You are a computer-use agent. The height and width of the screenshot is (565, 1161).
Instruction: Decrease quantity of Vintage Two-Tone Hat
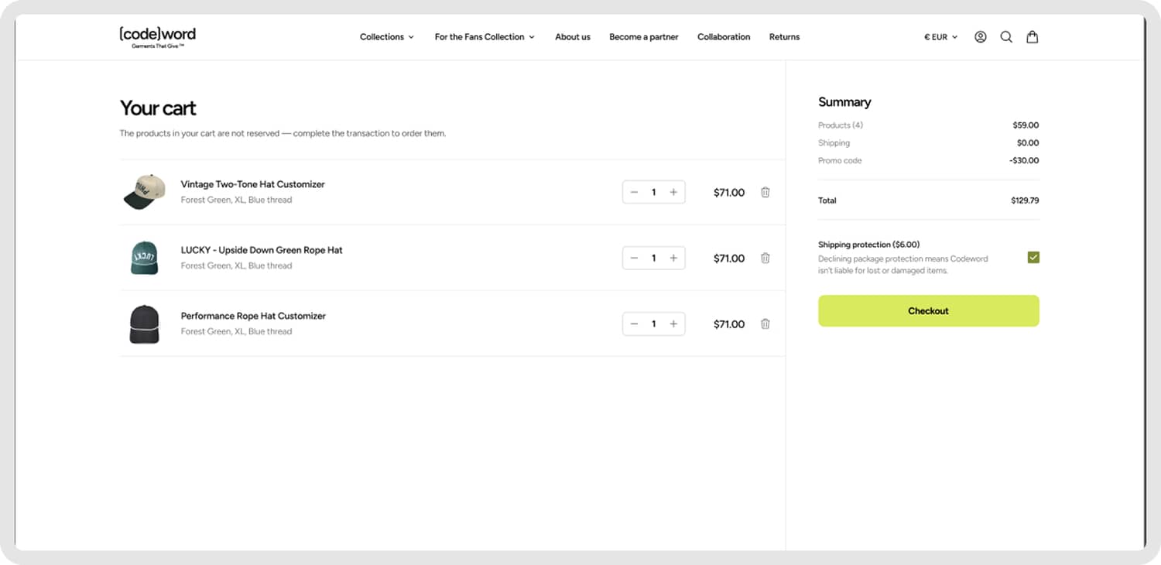click(x=634, y=193)
